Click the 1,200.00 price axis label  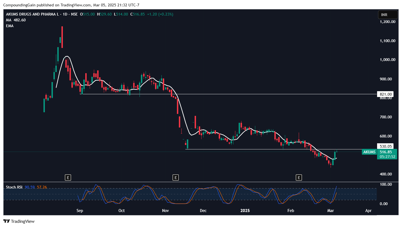[387, 22]
